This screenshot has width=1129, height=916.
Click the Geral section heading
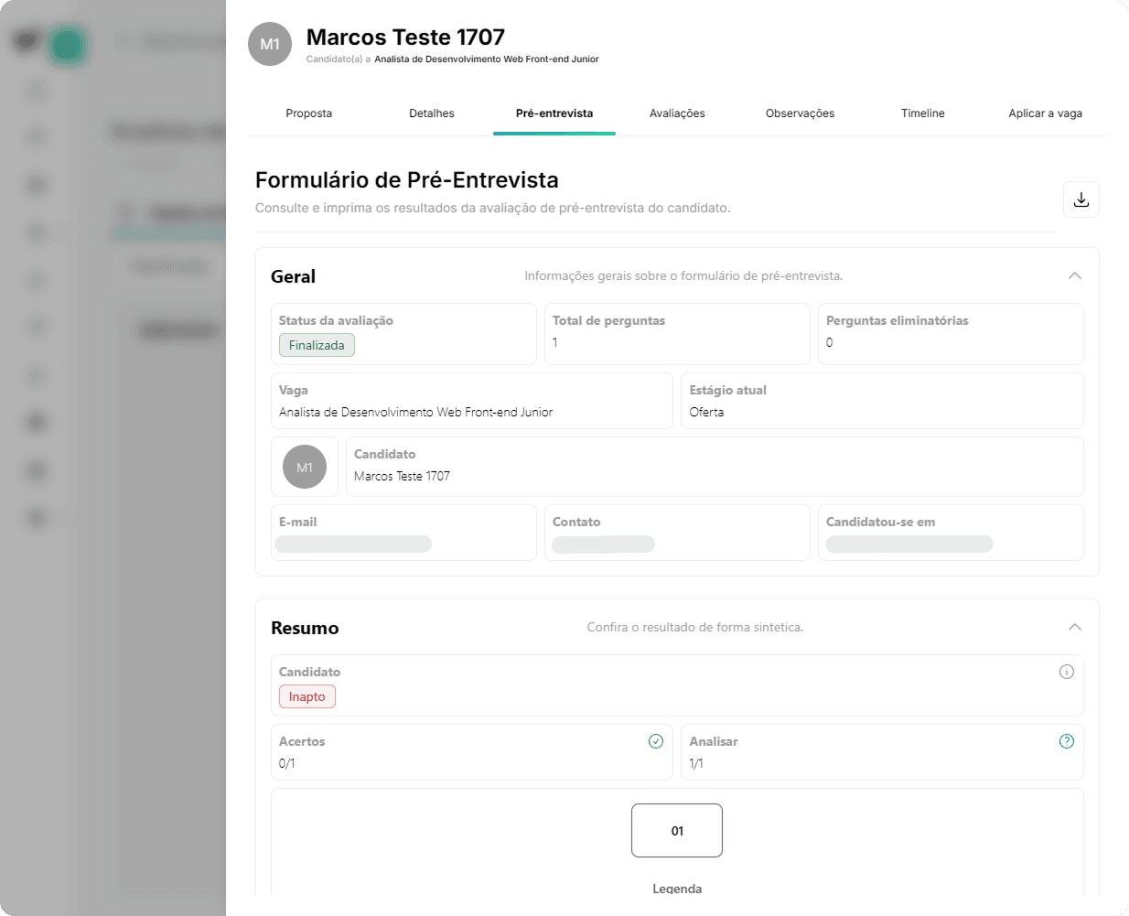click(293, 276)
